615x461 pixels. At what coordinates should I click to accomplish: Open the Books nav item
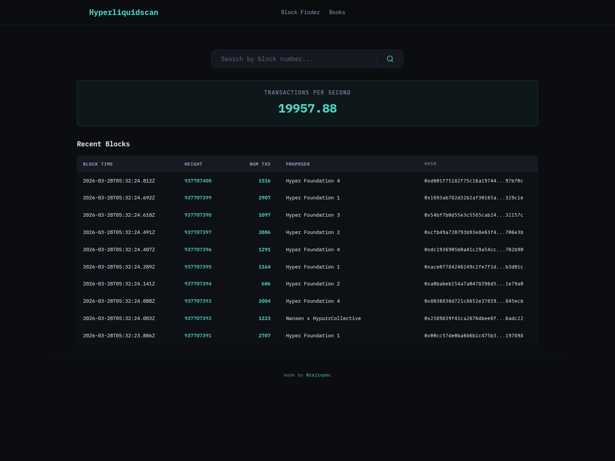337,12
